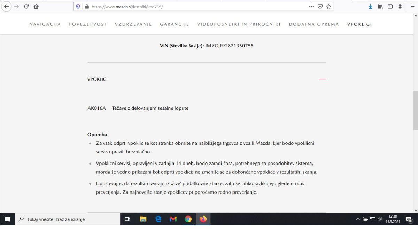418x235 pixels.
Task: Collapse the VPOKLIC section with minus icon
Action: [323, 79]
